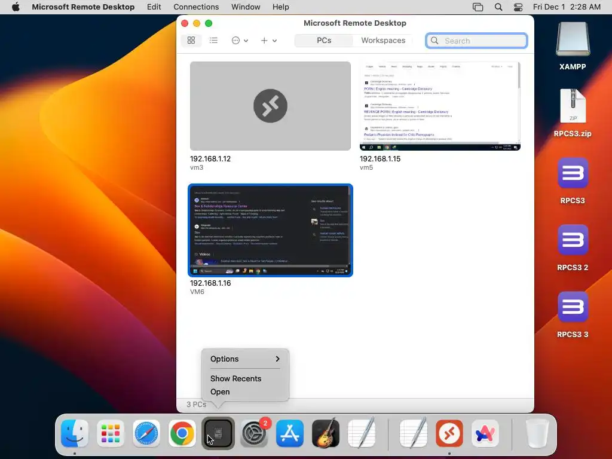Click the VM6 name text
612x459 pixels.
click(x=197, y=292)
